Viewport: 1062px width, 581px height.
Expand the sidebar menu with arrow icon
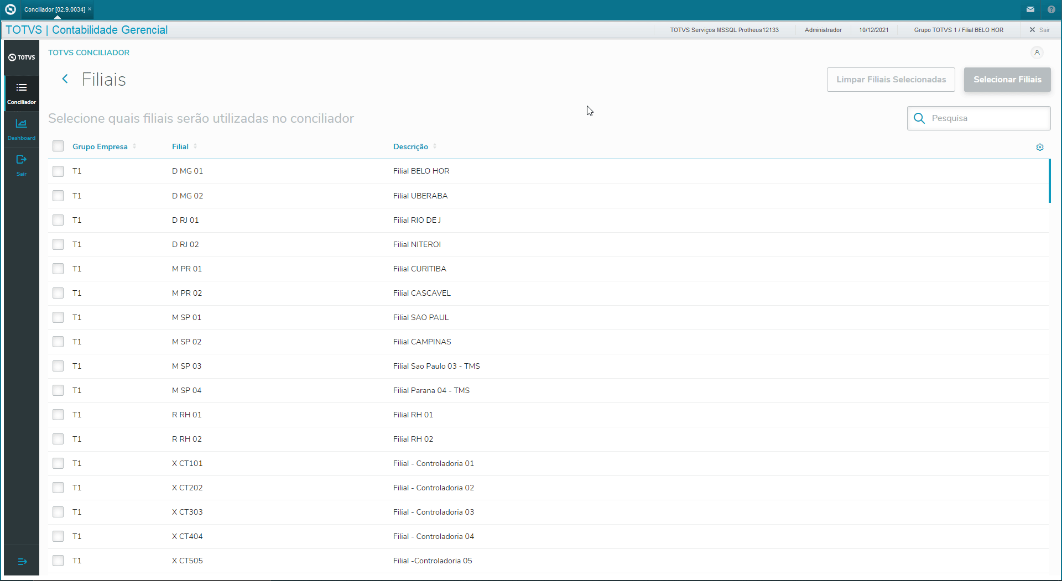click(22, 562)
